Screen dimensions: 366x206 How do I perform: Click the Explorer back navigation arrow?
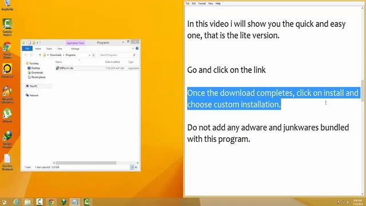click(26, 55)
